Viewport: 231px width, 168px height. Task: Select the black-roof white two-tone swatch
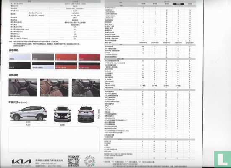point(43,66)
